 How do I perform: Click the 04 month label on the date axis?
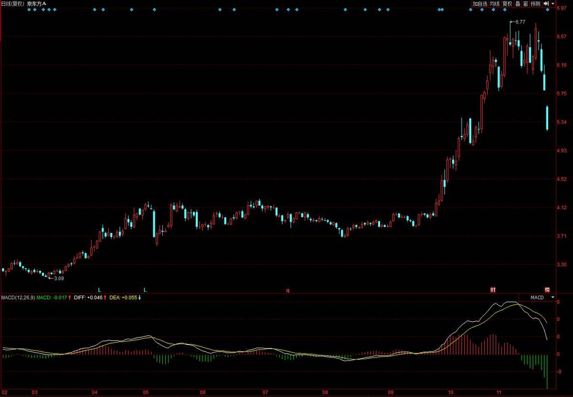click(x=95, y=393)
